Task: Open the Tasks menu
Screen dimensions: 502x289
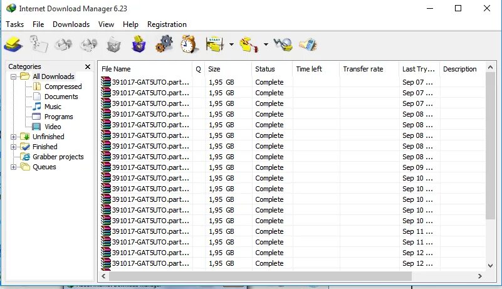Action: 14,24
